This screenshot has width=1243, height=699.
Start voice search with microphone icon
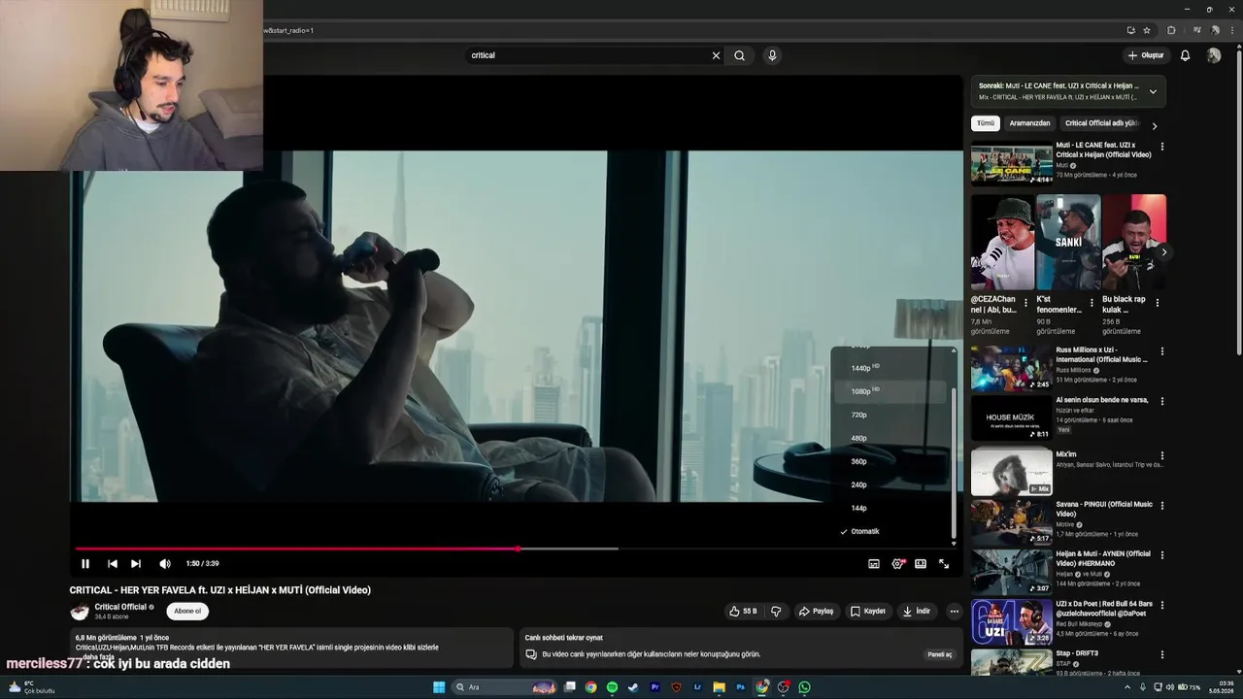pos(773,55)
